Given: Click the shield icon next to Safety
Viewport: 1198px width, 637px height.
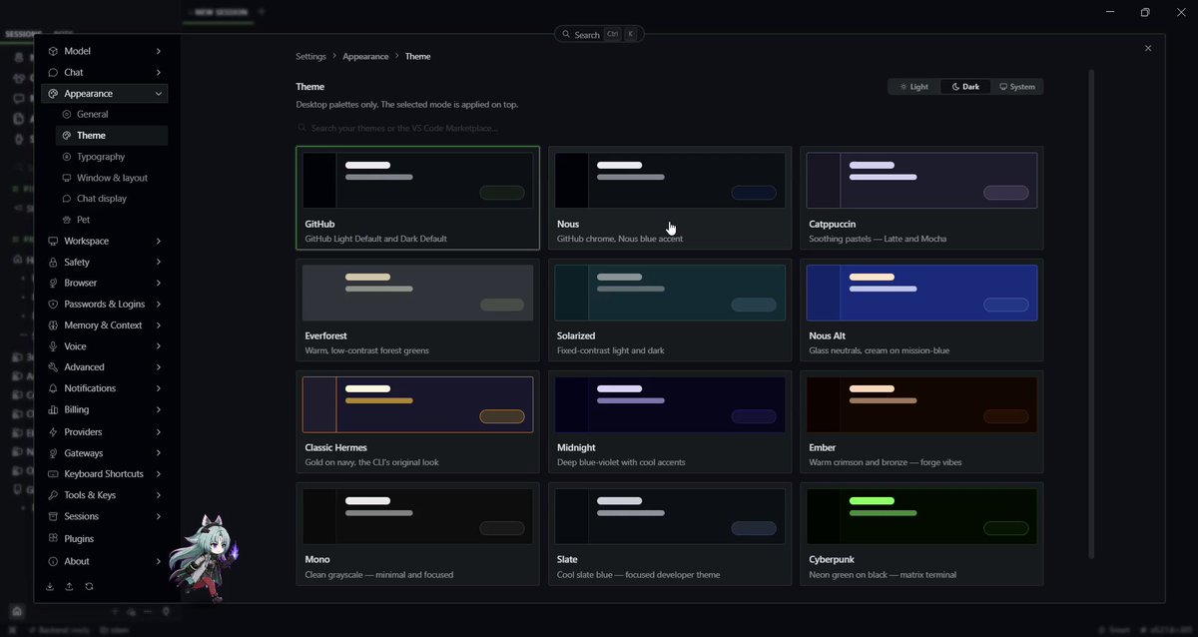Looking at the screenshot, I should click(53, 262).
